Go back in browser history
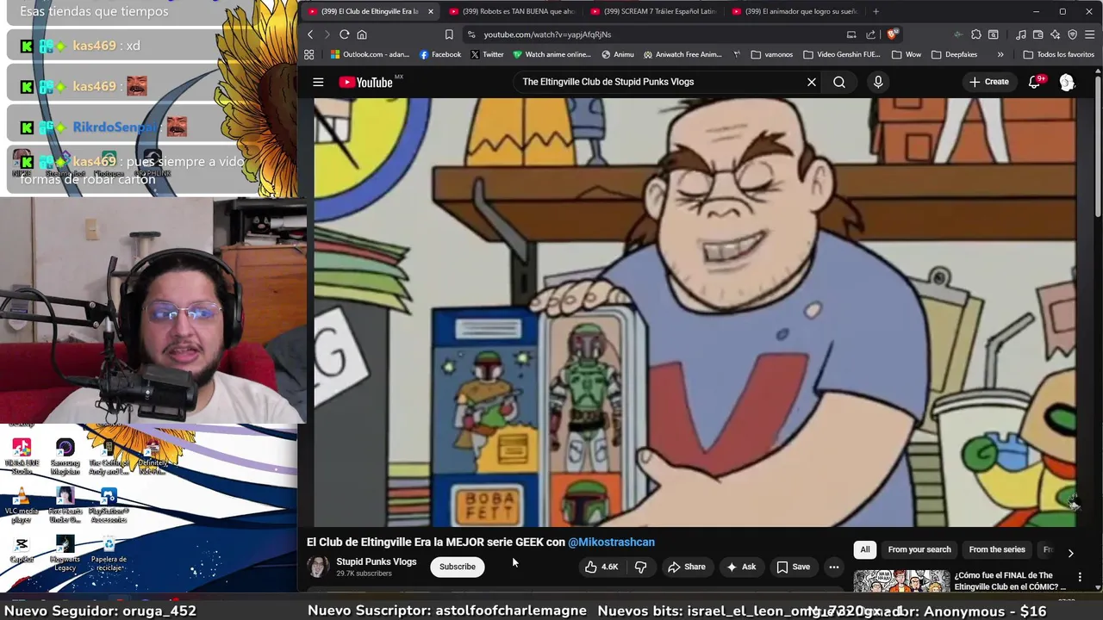The width and height of the screenshot is (1103, 620). (310, 34)
